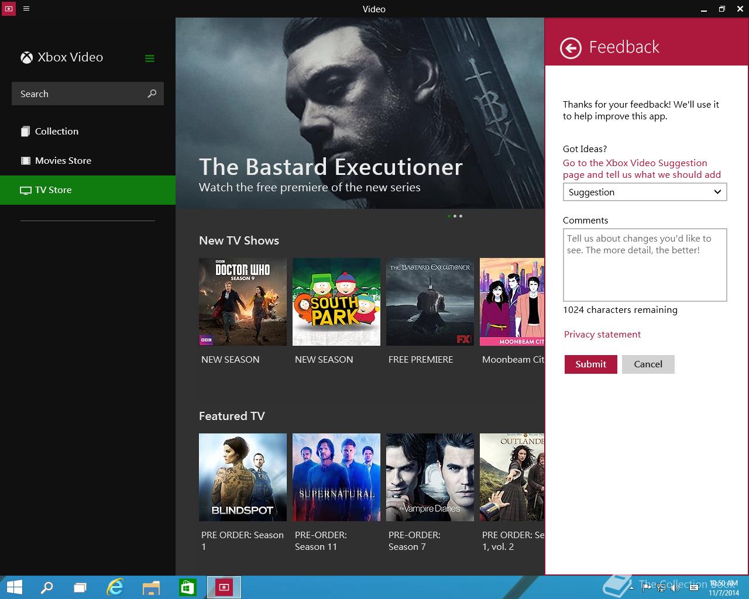Expand the Suggestion feedback type dropdown

coord(645,192)
